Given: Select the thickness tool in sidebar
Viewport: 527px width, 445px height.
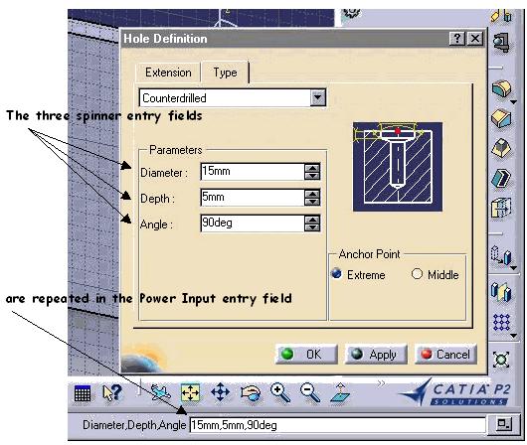Looking at the screenshot, I should (x=501, y=208).
